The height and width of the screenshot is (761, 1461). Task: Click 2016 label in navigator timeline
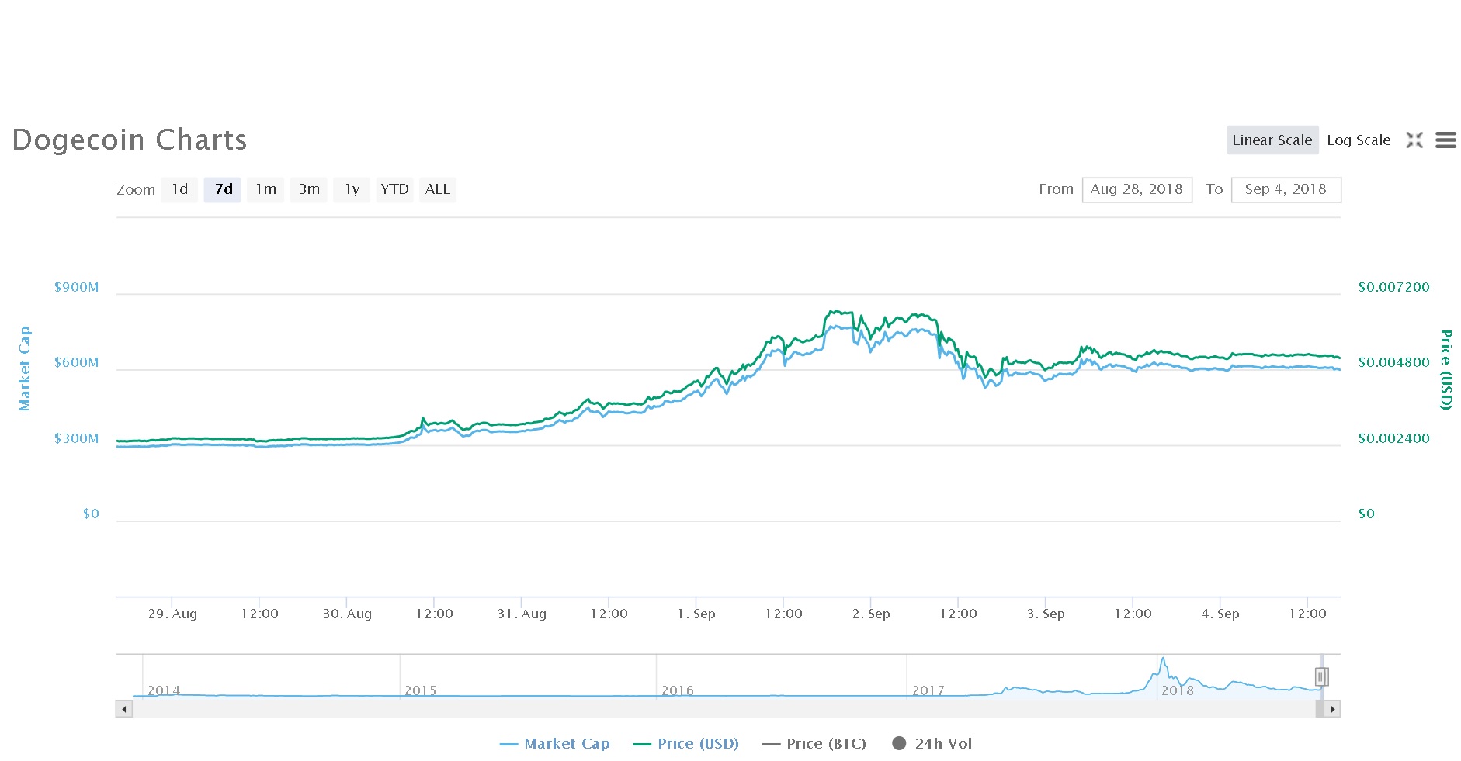coord(678,690)
